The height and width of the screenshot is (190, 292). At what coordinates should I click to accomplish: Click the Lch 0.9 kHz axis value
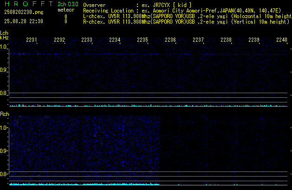click(3, 70)
